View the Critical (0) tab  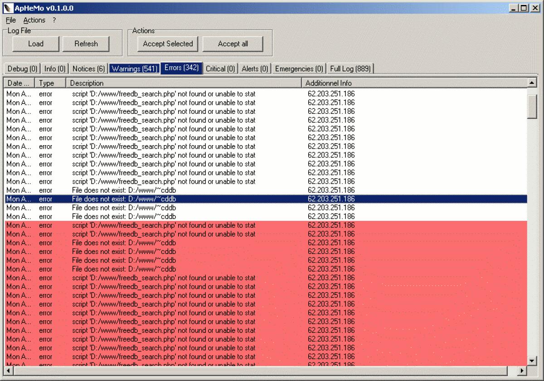pyautogui.click(x=220, y=68)
